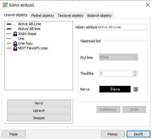Image resolution: width=152 pixels, height=139 pixels.
Task: Click the Upravit button
Action: 39,111
